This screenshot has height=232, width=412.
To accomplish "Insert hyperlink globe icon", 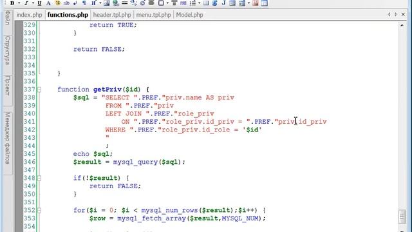I will click(x=116, y=3).
